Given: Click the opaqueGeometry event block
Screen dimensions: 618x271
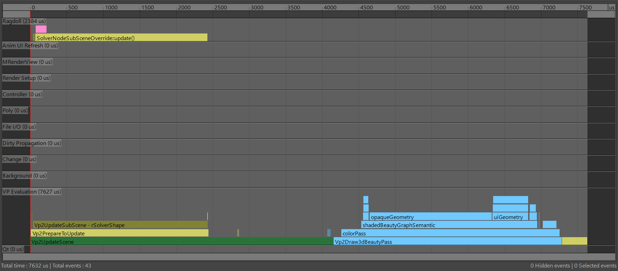Looking at the screenshot, I should (430, 217).
